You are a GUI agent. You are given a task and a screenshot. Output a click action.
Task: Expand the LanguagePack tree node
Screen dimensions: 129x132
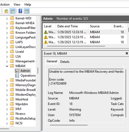pos(7,38)
